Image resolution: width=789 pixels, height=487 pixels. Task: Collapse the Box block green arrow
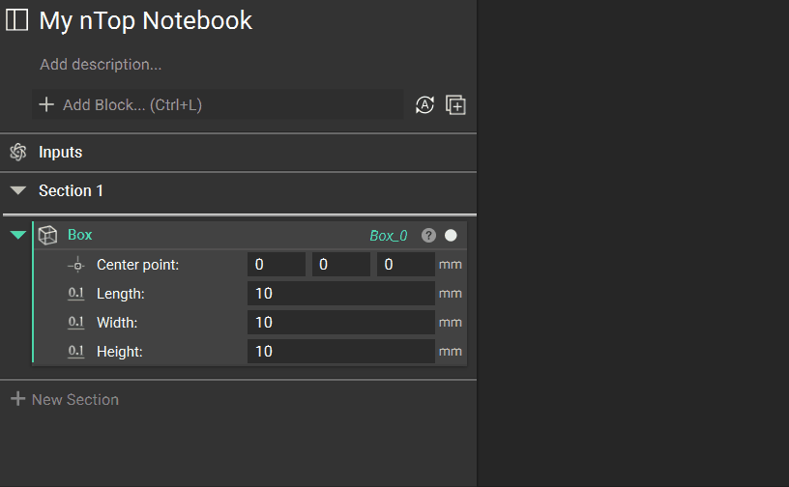tap(18, 235)
